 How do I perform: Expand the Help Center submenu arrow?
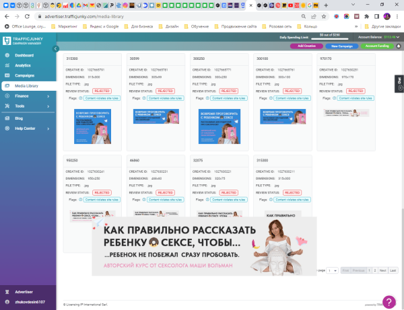pos(48,128)
